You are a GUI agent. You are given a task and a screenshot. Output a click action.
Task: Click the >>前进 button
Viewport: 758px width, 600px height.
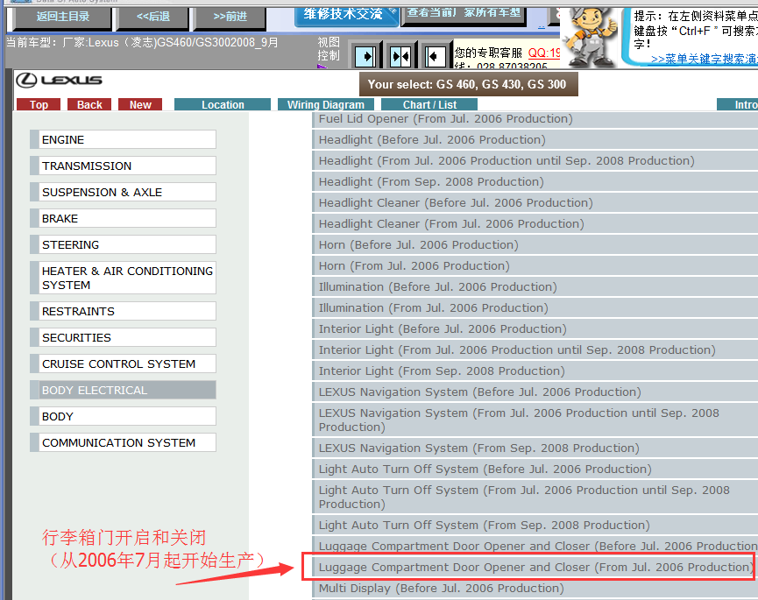230,17
